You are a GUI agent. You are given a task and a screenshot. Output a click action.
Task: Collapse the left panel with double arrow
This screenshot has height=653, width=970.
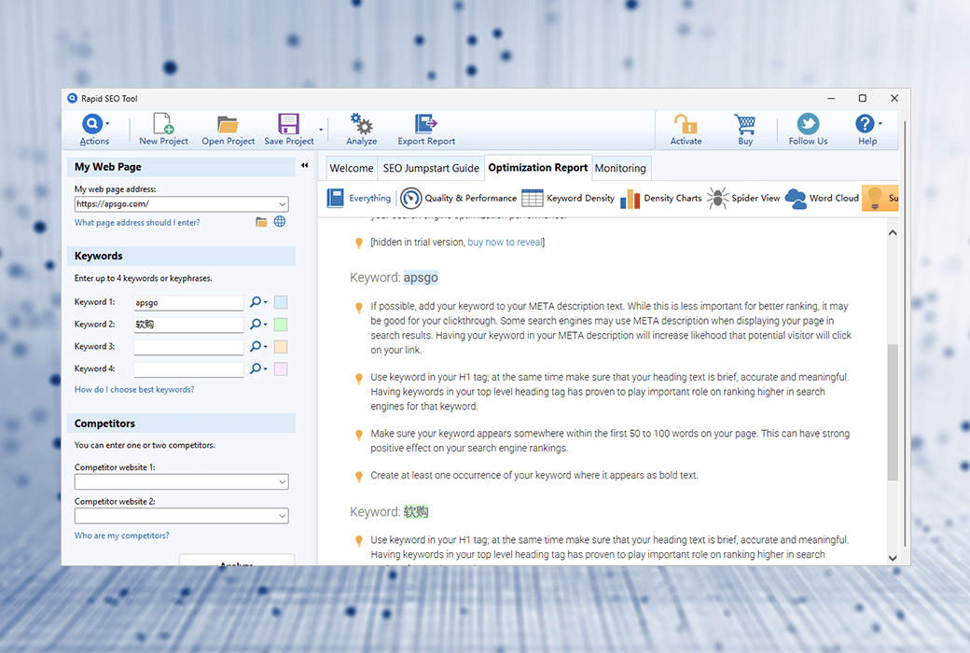tap(304, 165)
